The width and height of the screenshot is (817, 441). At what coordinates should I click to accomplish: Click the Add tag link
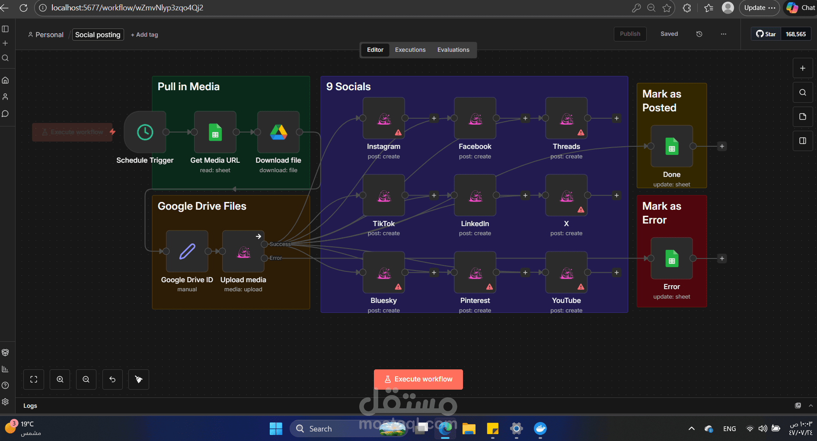[144, 35]
